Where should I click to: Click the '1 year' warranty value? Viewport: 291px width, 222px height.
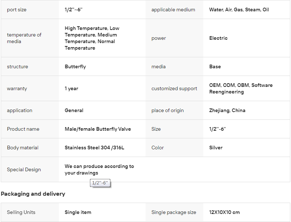[71, 88]
